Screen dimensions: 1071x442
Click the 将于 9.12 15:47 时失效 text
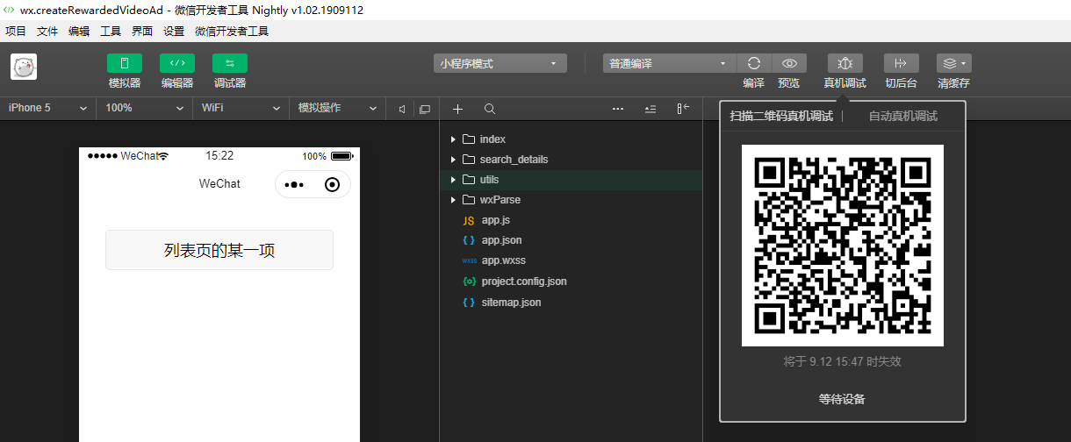[x=842, y=361]
